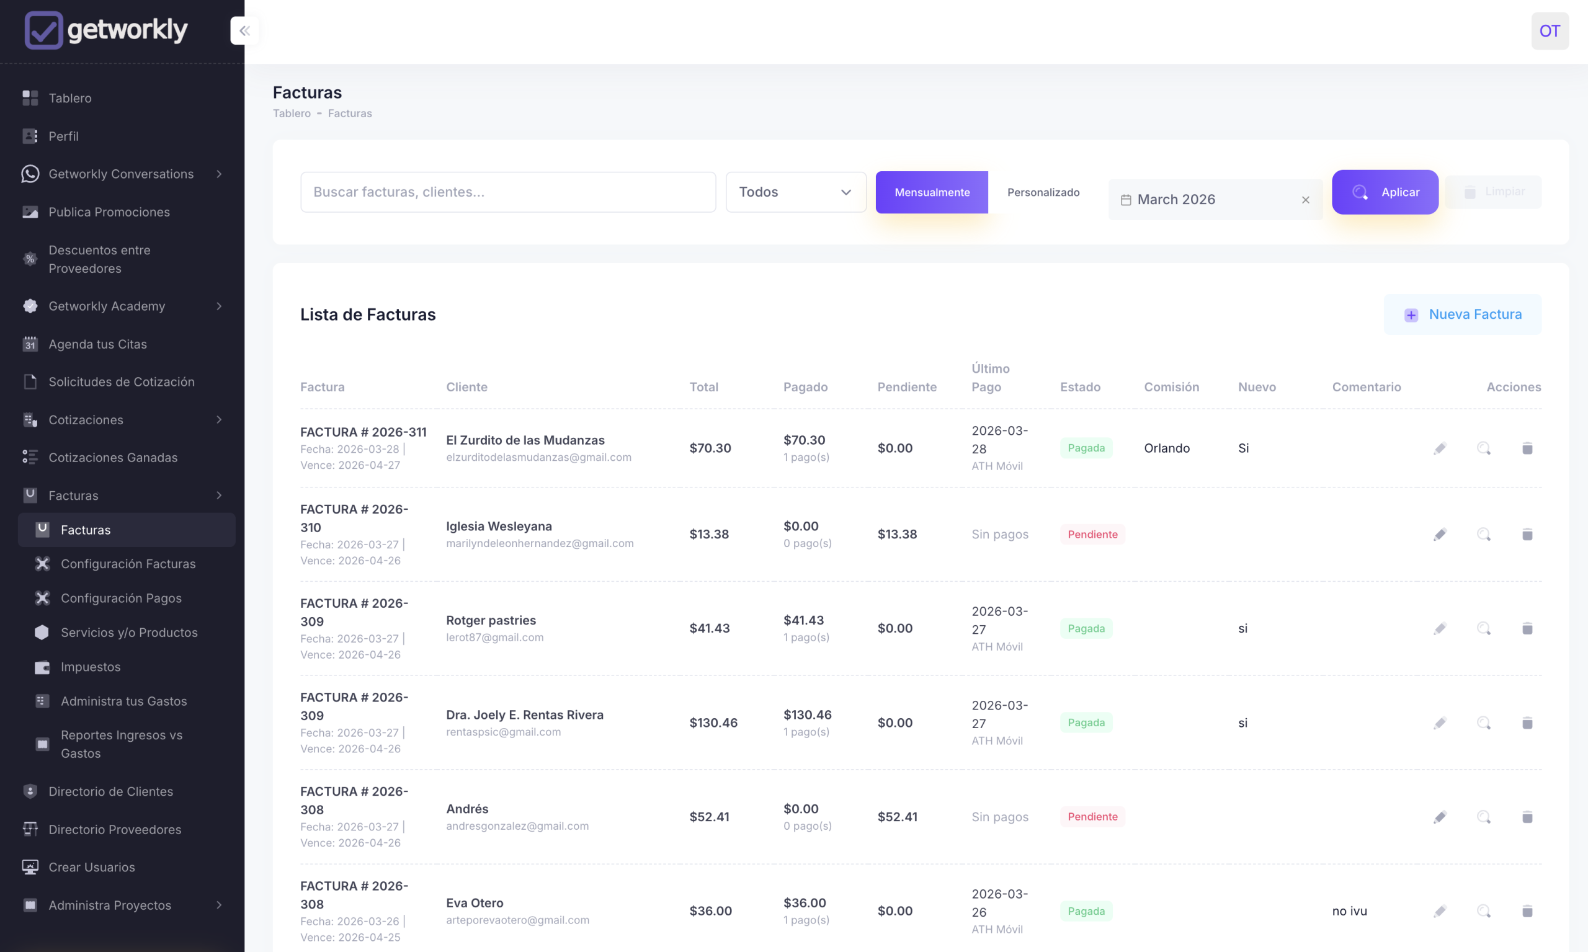Viewport: 1588px width, 952px height.
Task: Click the Buscar facturas search field
Action: [507, 192]
